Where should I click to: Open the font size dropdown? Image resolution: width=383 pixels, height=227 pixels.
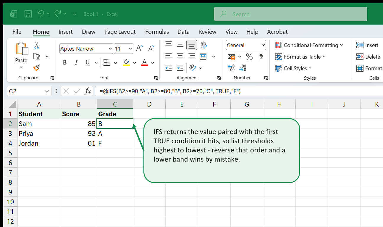coord(130,49)
